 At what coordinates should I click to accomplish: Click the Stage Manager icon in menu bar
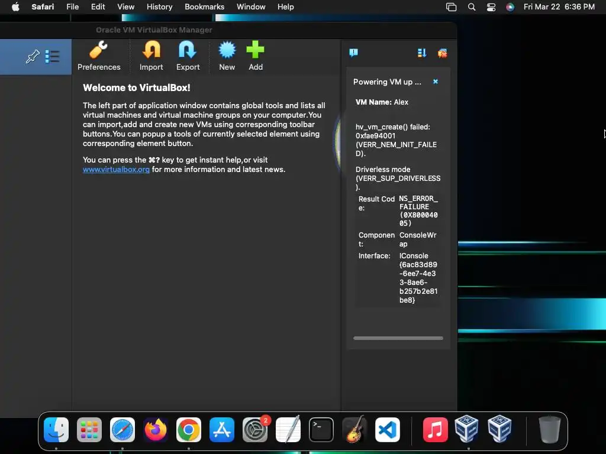[451, 7]
